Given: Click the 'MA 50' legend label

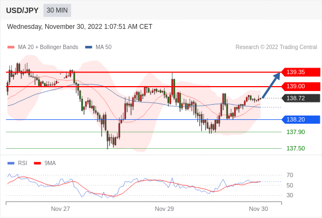Looking at the screenshot, I should pos(104,47).
